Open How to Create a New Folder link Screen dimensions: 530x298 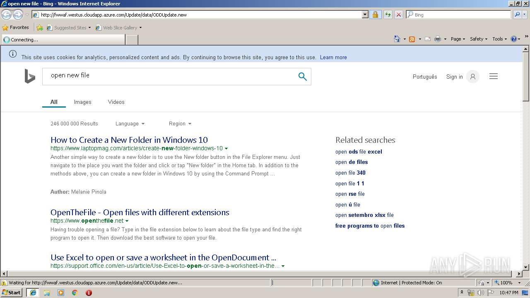129,140
